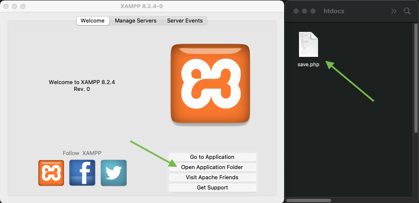Open the Twitter bird icon link
Image resolution: width=419 pixels, height=203 pixels.
tap(114, 173)
